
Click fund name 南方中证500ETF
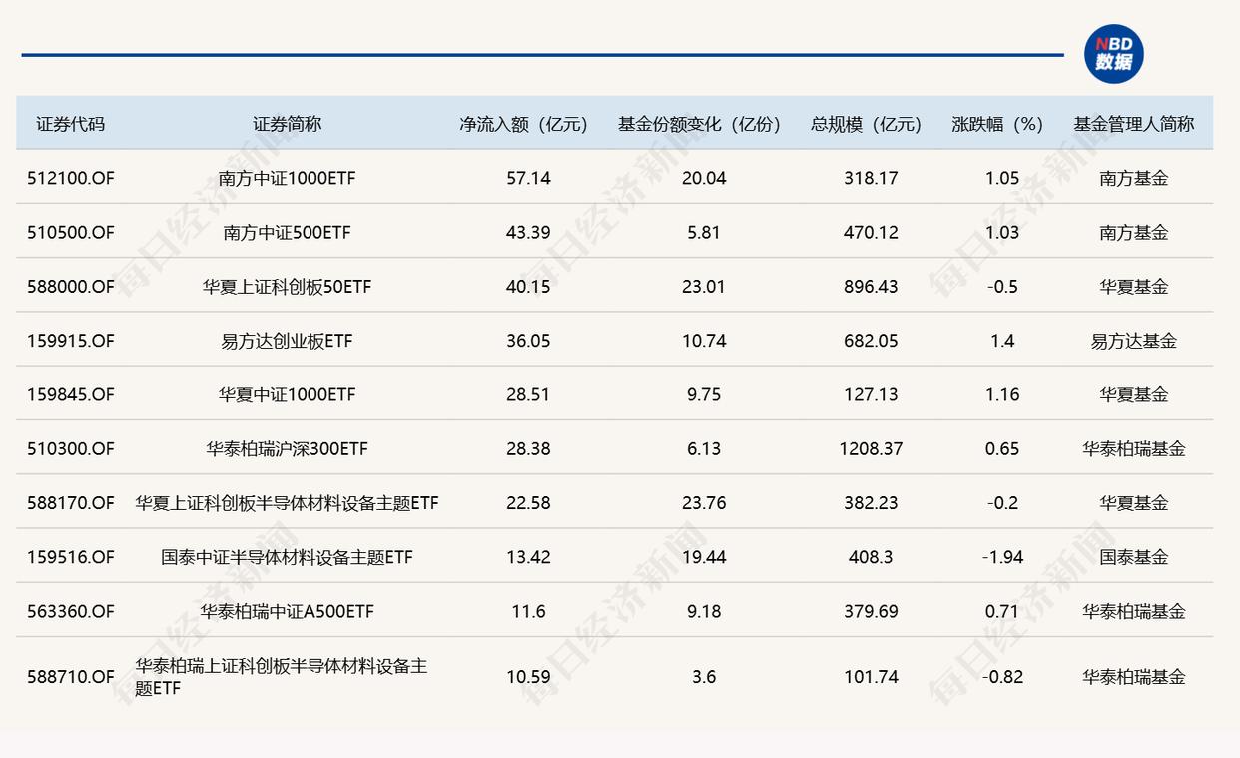pos(287,232)
